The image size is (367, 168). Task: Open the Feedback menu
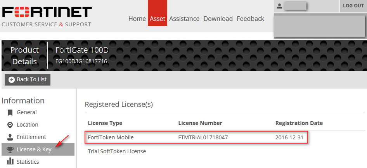coord(251,19)
